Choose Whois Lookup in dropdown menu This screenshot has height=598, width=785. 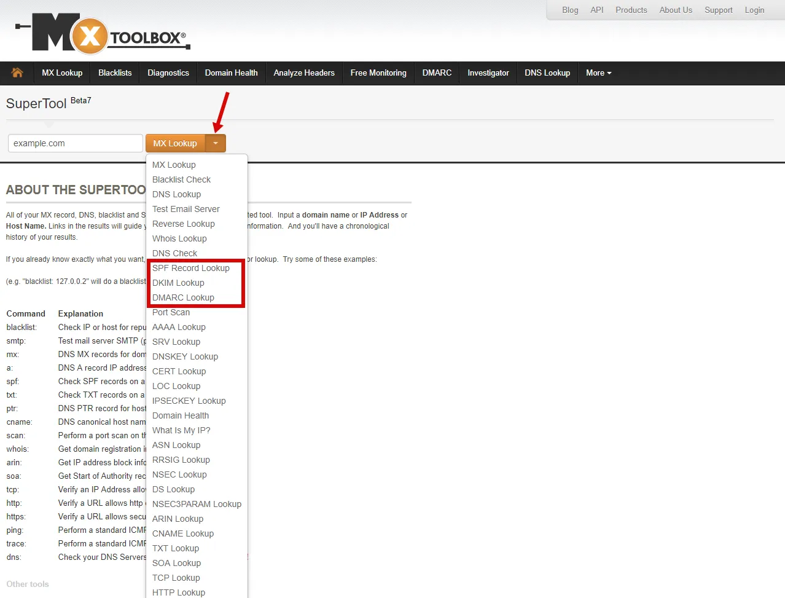(x=179, y=238)
